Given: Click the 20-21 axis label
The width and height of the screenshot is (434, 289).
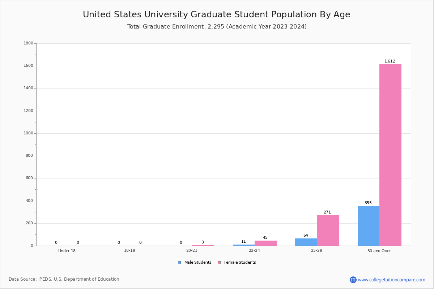Looking at the screenshot, I should click(x=192, y=251).
